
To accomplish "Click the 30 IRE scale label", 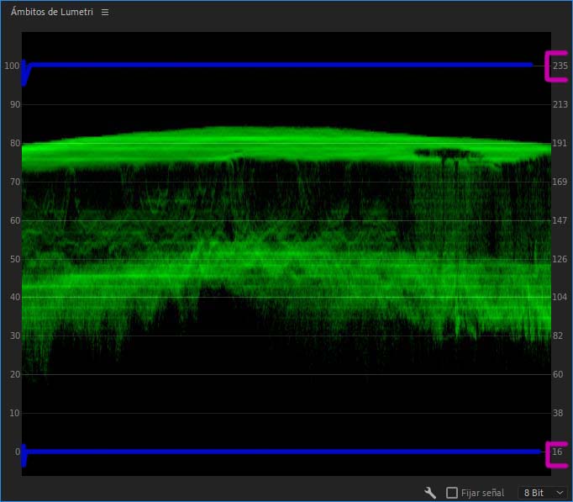I will pyautogui.click(x=15, y=336).
